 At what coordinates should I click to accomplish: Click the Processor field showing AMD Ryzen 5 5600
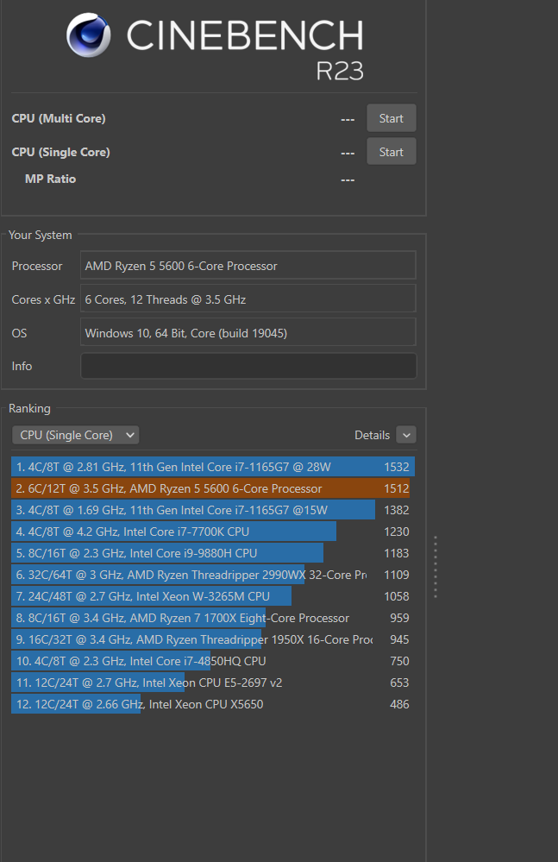248,266
